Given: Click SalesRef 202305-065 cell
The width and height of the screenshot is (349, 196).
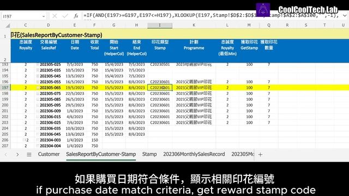Looking at the screenshot, I should tap(50, 88).
